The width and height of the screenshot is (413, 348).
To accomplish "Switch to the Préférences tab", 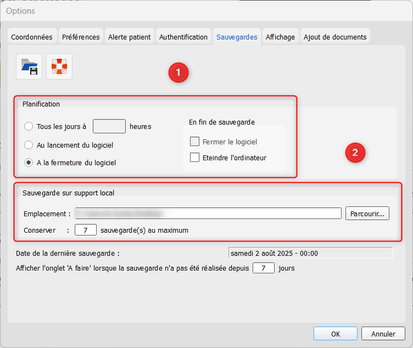I will [81, 37].
